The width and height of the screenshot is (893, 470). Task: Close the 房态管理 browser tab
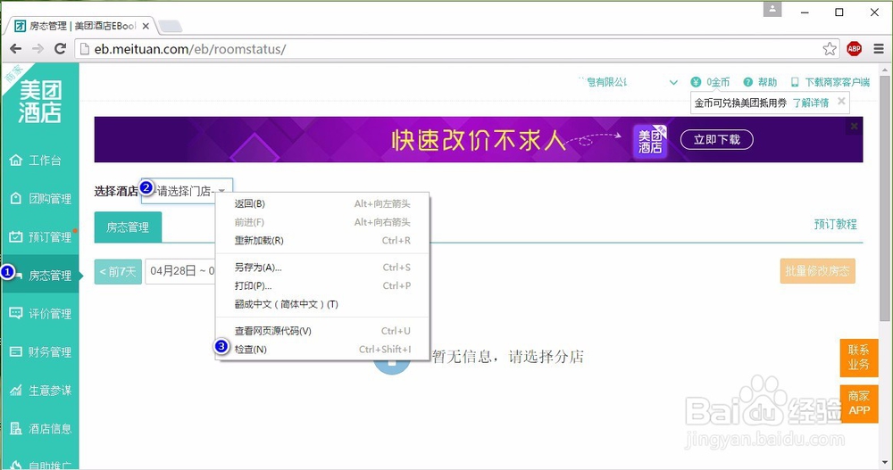[146, 26]
